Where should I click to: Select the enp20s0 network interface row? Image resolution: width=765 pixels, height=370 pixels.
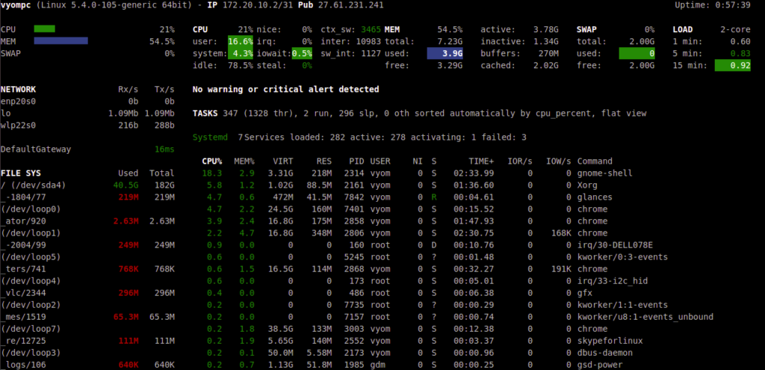click(88, 102)
